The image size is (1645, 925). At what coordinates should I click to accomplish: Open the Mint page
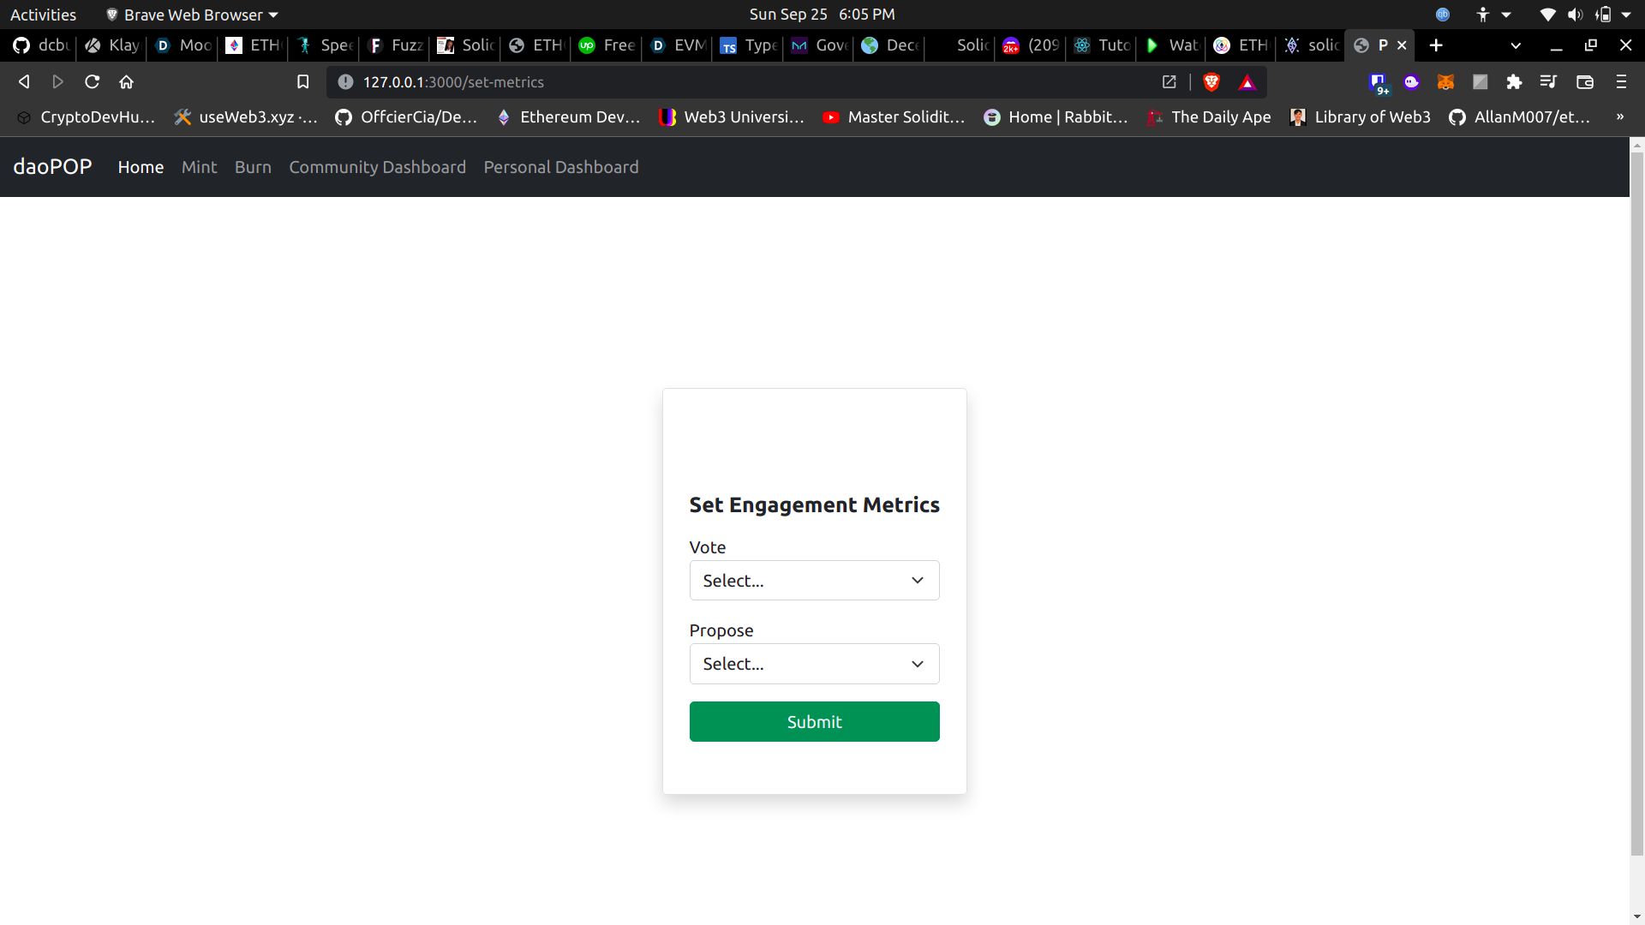(200, 167)
